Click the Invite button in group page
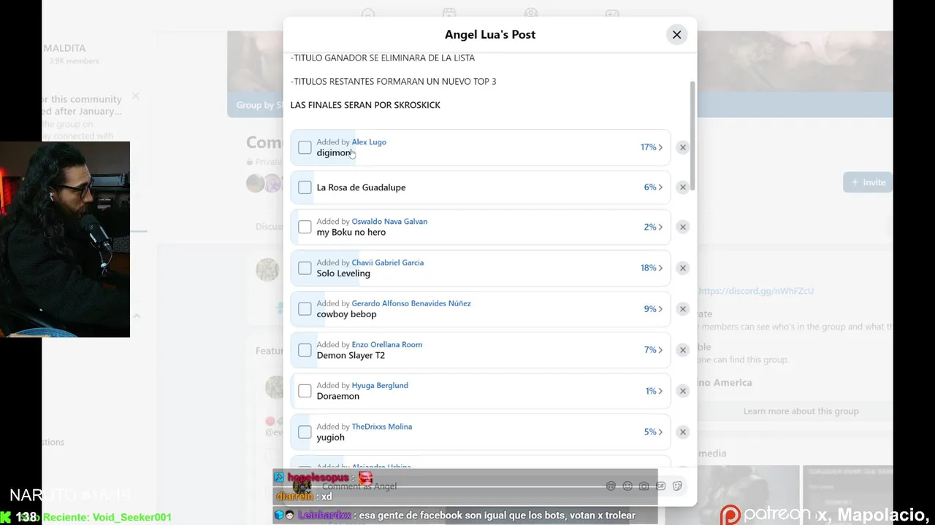The width and height of the screenshot is (935, 525). coord(868,182)
